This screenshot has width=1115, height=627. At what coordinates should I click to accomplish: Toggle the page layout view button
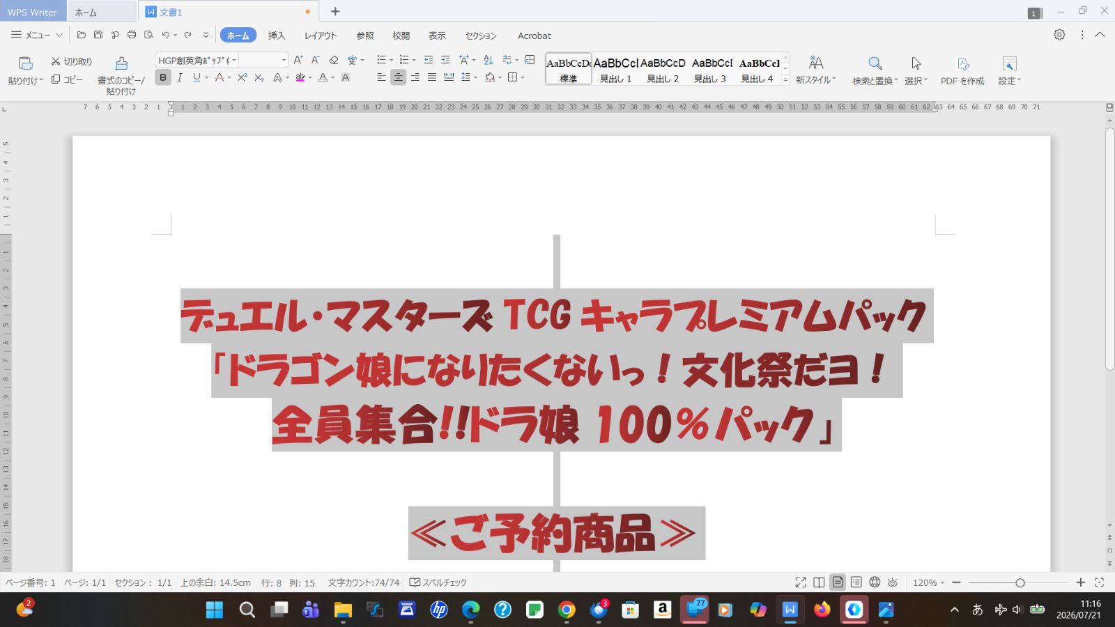pyautogui.click(x=838, y=582)
